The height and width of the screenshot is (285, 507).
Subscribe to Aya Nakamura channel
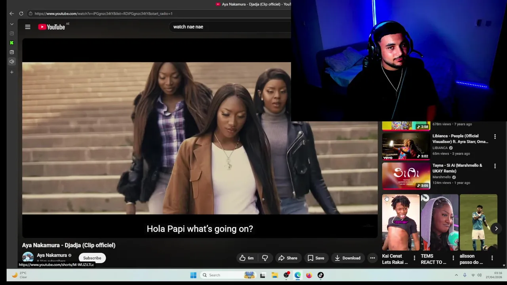[x=92, y=258]
